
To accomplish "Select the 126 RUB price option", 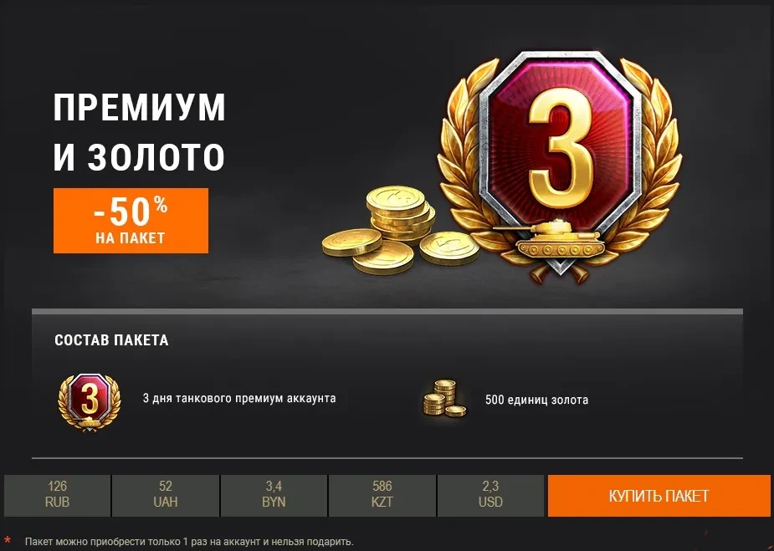I will [x=57, y=496].
